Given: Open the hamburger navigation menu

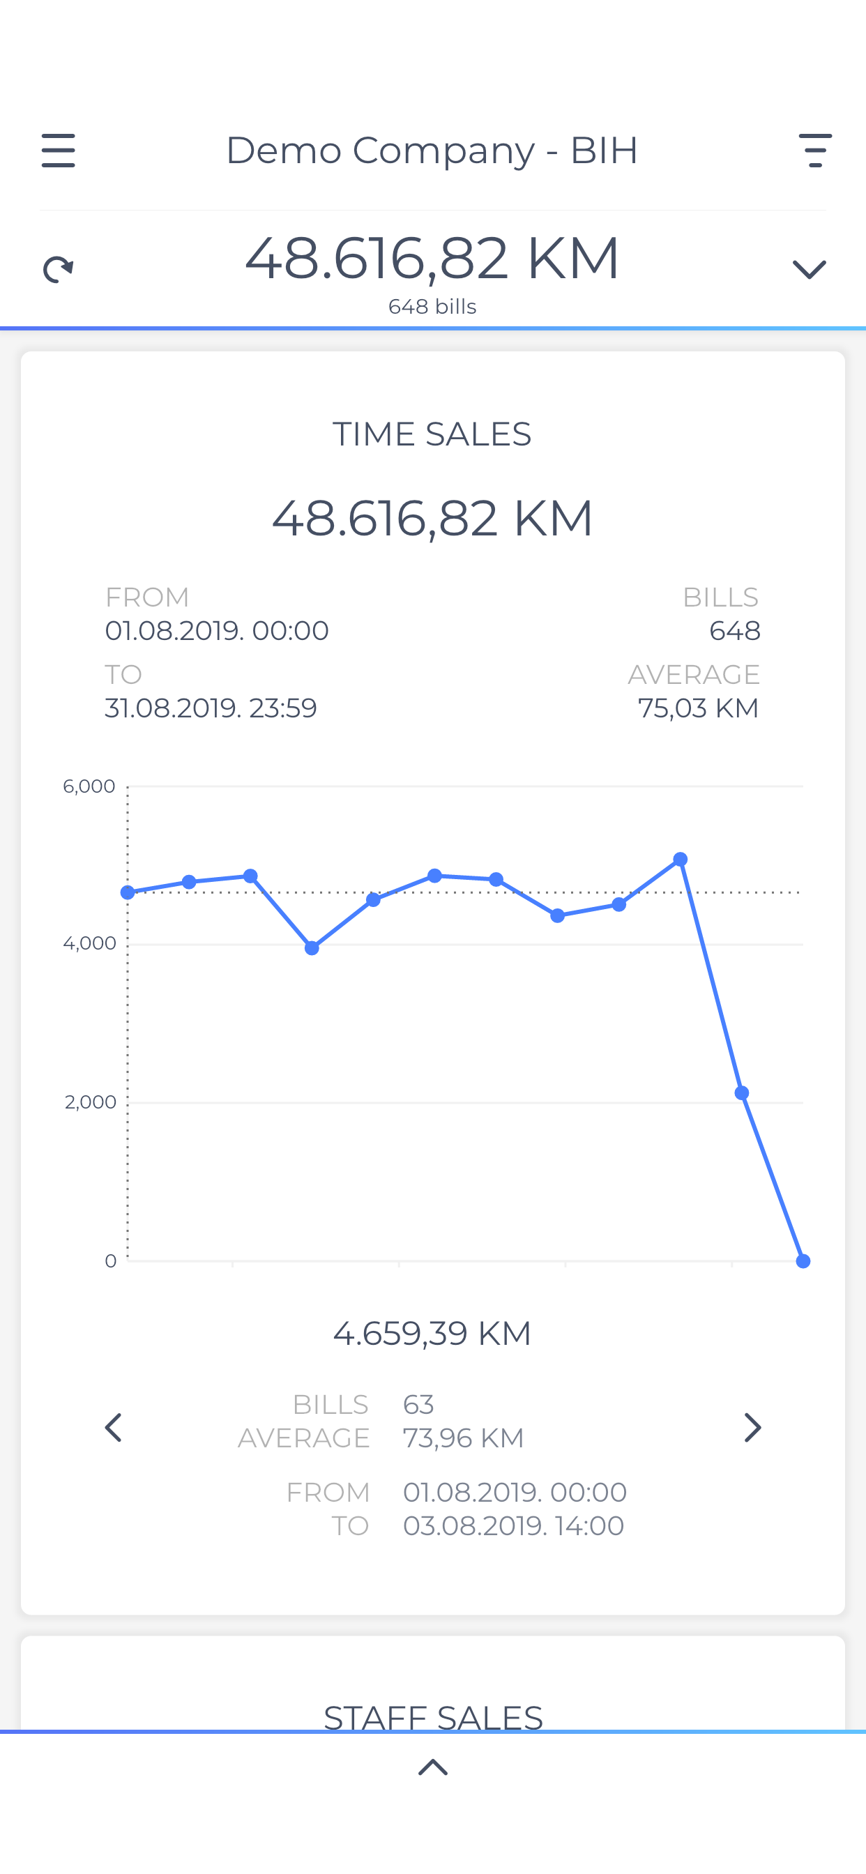Looking at the screenshot, I should tap(58, 151).
